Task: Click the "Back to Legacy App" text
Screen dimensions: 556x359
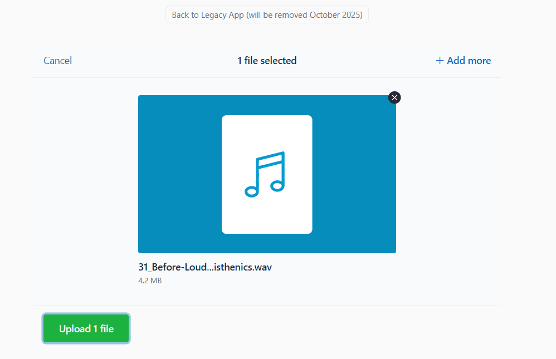Action: click(x=208, y=15)
